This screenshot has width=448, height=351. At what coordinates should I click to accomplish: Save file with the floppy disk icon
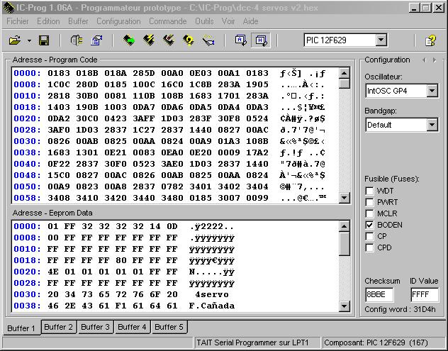[44, 40]
